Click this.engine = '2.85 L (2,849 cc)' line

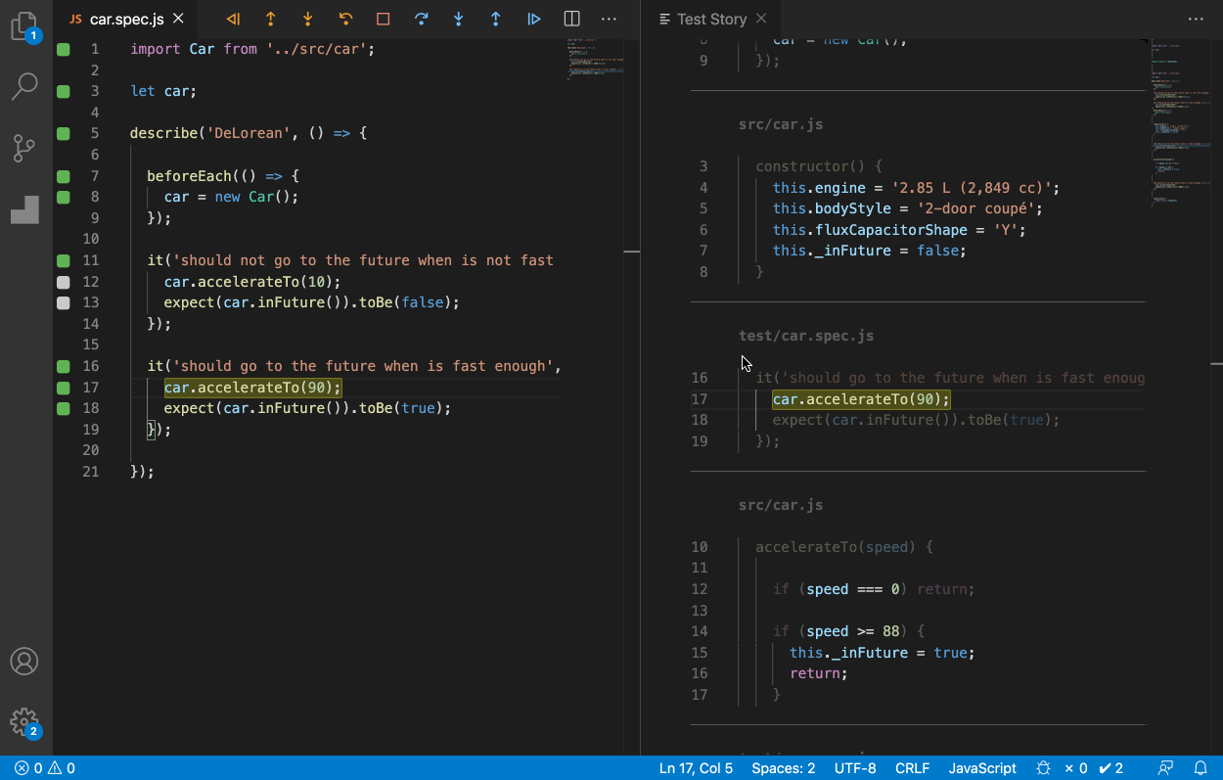(x=916, y=188)
